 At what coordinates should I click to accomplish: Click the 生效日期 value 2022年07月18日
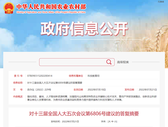pyautogui.click(x=97, y=90)
